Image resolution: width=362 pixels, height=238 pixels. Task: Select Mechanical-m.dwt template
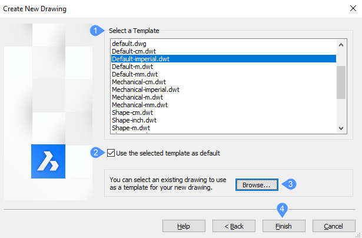(137, 97)
